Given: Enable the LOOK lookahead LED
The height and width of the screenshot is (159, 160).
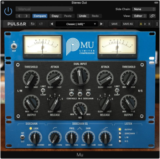Looking at the screenshot, I should tap(31, 128).
